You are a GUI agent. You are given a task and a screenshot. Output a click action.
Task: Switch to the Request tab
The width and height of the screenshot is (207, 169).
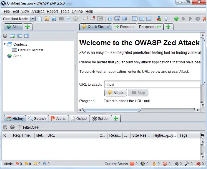pyautogui.click(x=124, y=27)
